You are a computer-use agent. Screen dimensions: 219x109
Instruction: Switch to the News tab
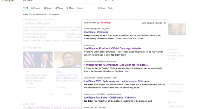pyautogui.click(x=47, y=8)
